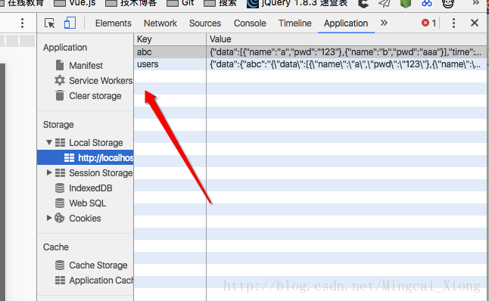The height and width of the screenshot is (301, 489).
Task: Select the inspect element cursor icon
Action: tap(50, 23)
